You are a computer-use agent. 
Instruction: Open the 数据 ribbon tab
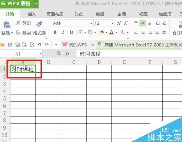click(100, 14)
